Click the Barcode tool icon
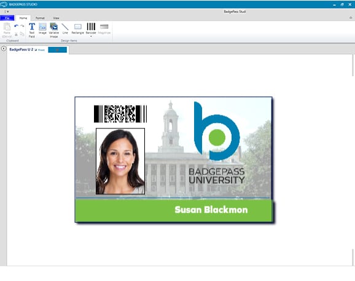Image resolution: width=355 pixels, height=281 pixels. pyautogui.click(x=91, y=26)
